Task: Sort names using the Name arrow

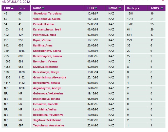Action: [x=43, y=8]
